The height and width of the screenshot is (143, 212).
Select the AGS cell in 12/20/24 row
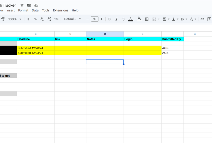tap(172, 48)
